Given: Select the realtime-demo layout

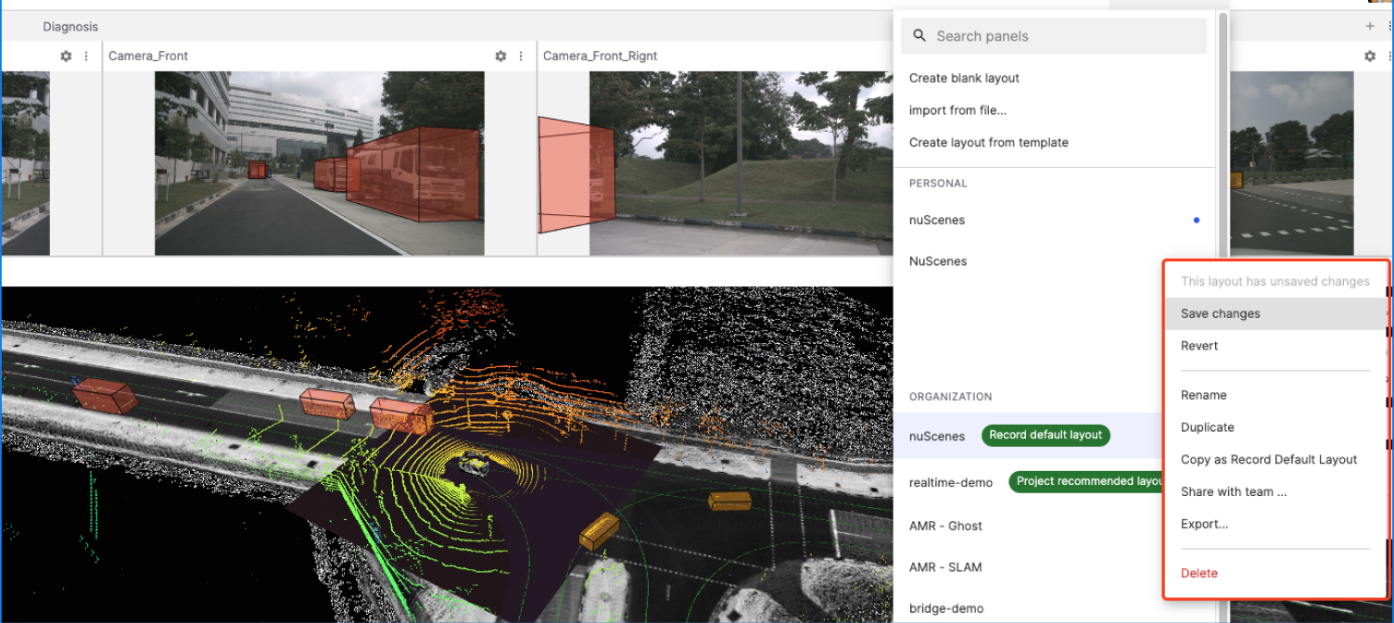Looking at the screenshot, I should click(950, 482).
